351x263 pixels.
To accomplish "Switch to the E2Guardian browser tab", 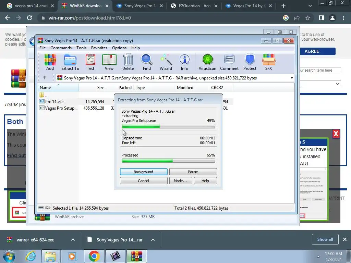I will pyautogui.click(x=194, y=6).
